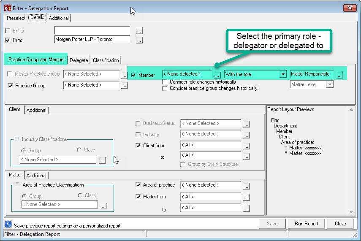The width and height of the screenshot is (361, 241).
Task: Open Additional tab beside Client
Action: coord(36,110)
